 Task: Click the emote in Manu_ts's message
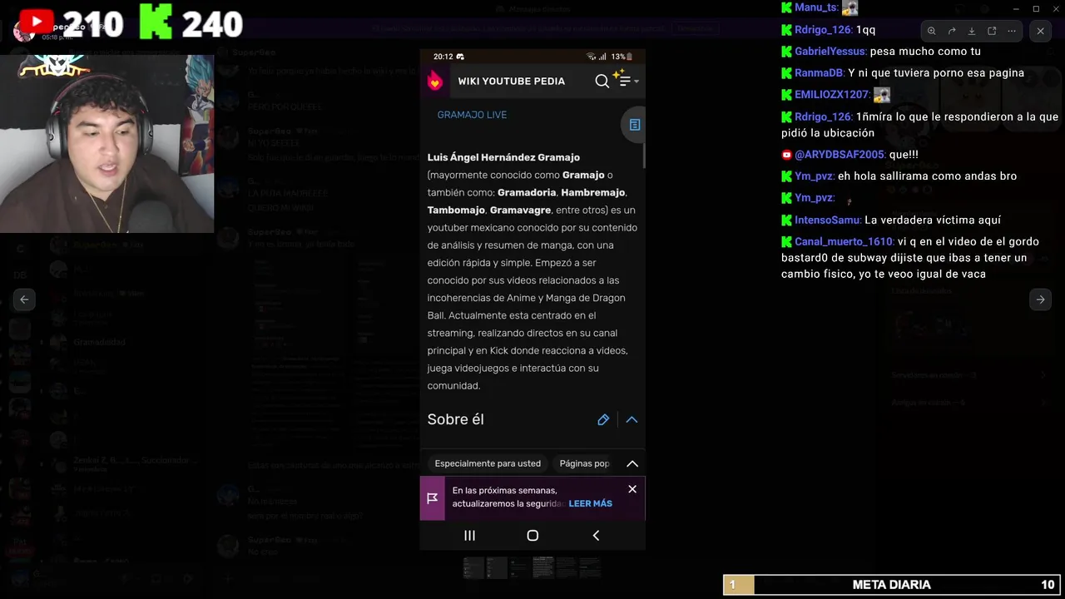pos(850,7)
